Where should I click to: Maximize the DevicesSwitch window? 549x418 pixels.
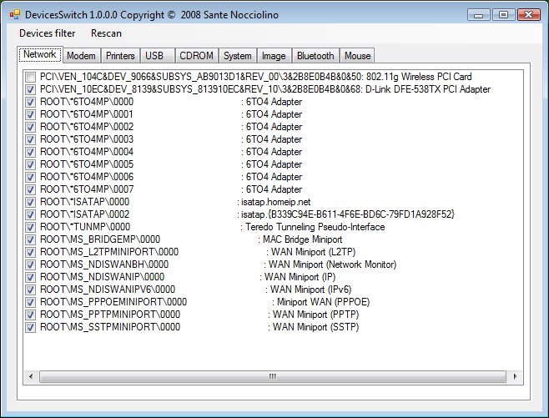click(502, 14)
